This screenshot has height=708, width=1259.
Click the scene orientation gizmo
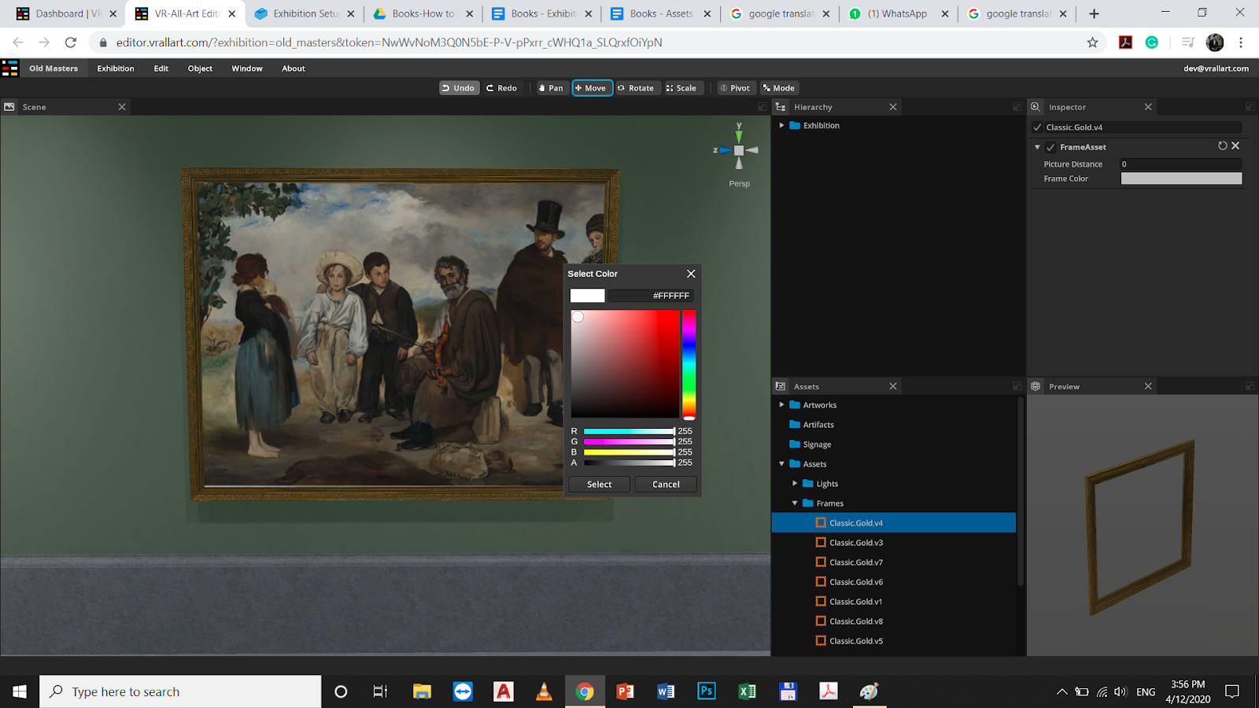click(x=738, y=150)
